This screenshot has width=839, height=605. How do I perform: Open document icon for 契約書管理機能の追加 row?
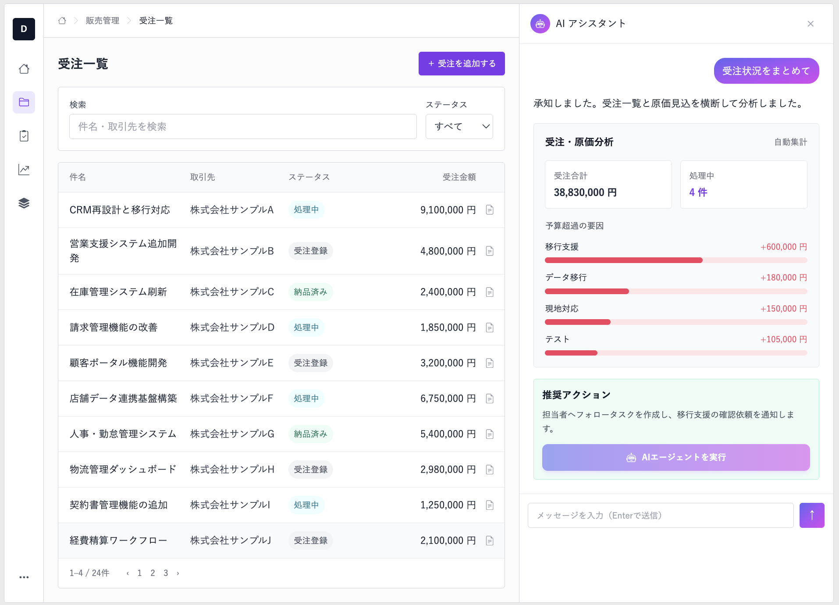pos(490,505)
